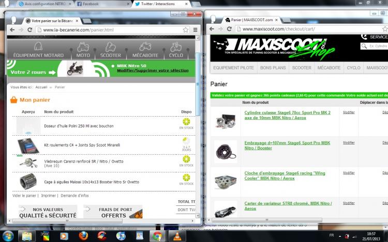The image size is (388, 242).
Task: Open Carter de variateur STR8 chromé link
Action: click(x=288, y=206)
